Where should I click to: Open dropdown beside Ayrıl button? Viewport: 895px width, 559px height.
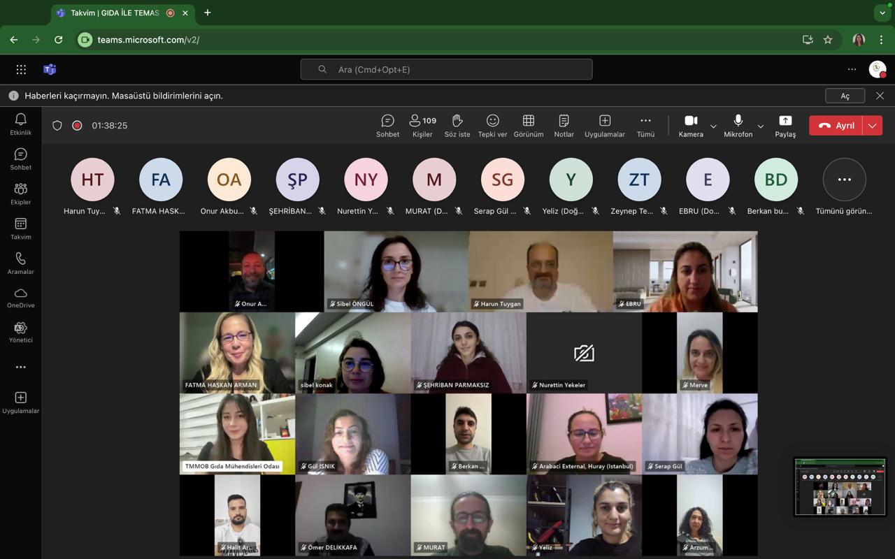coord(872,126)
